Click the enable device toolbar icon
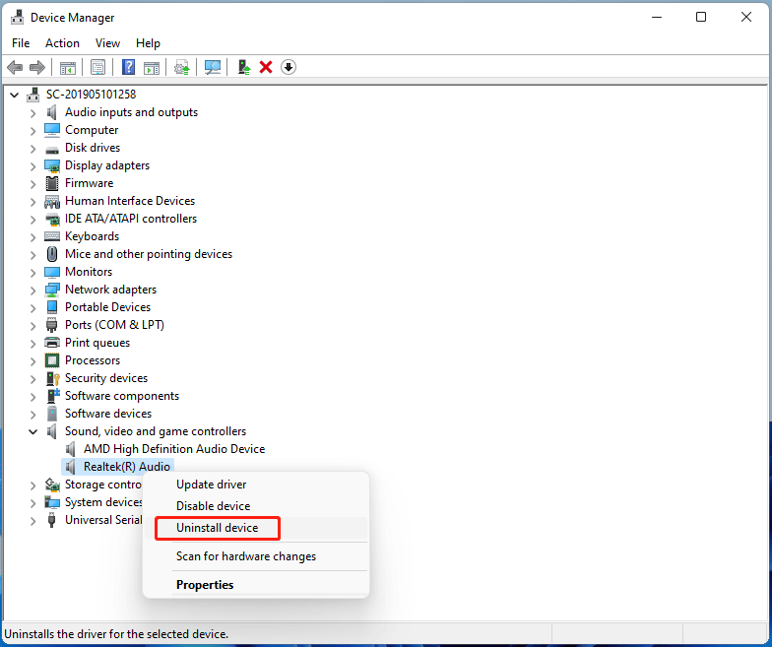Viewport: 772px width, 647px height. [244, 67]
